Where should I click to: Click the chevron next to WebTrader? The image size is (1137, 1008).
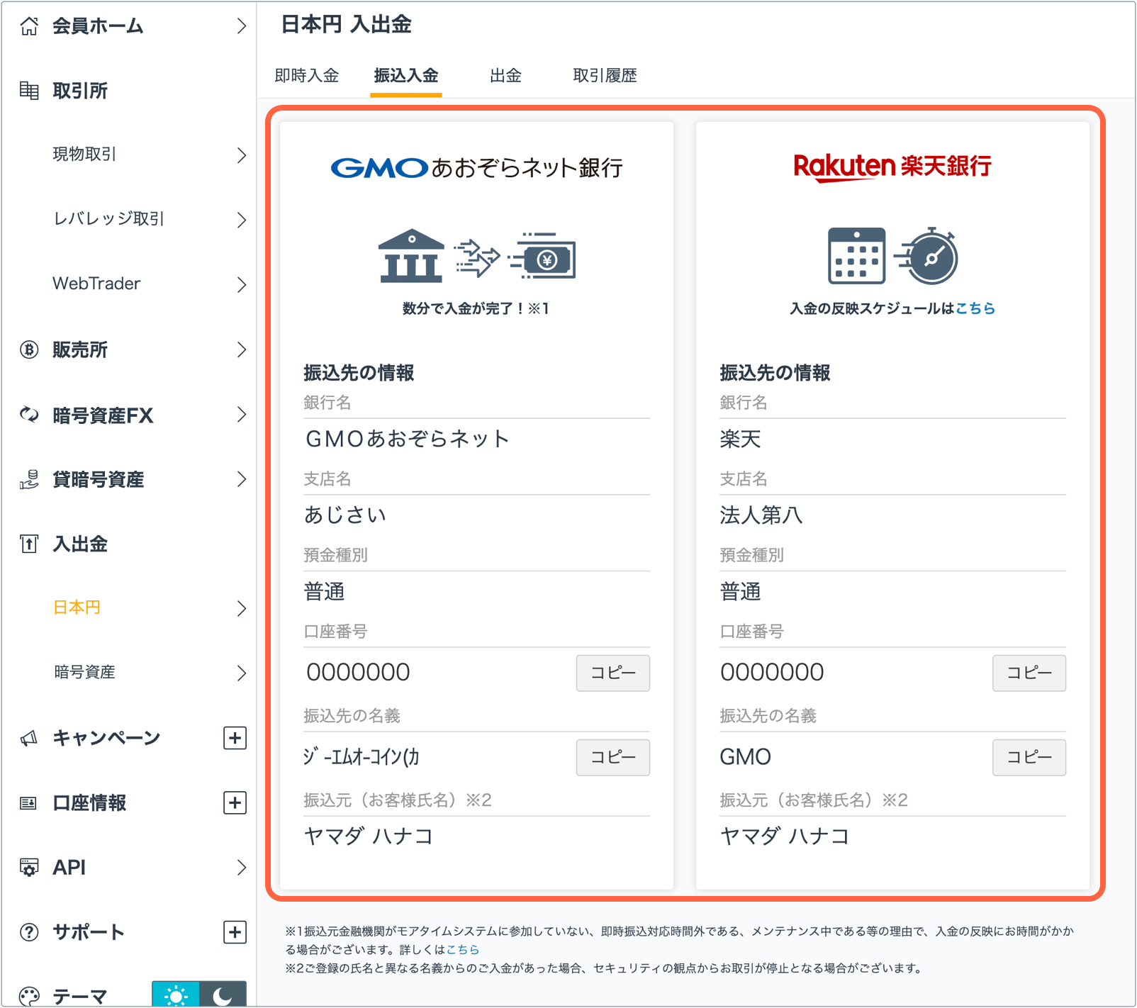click(242, 285)
